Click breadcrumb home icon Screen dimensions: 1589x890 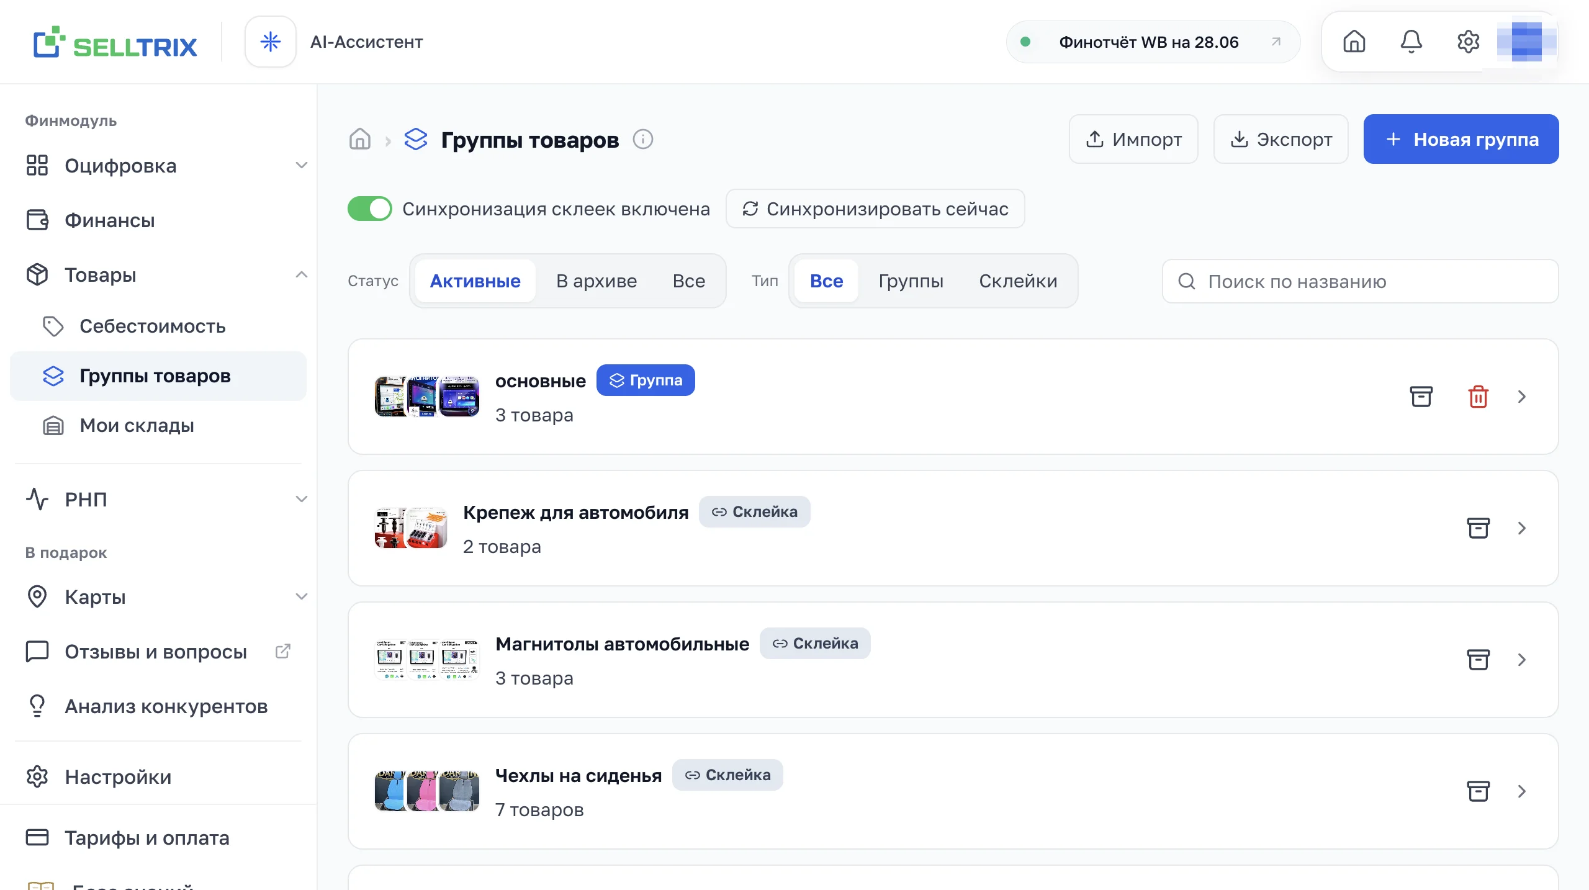coord(359,139)
